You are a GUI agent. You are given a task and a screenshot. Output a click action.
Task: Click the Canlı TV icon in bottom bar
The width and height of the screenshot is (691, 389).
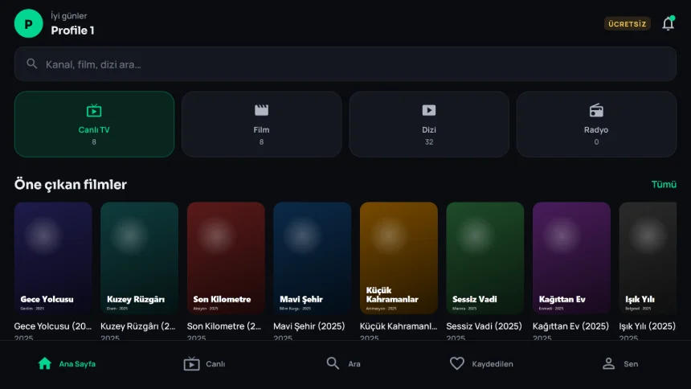tap(191, 363)
